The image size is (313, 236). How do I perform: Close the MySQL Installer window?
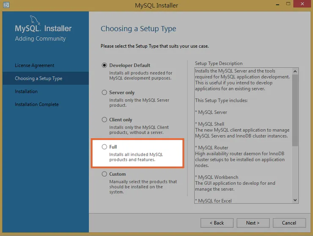[302, 4]
